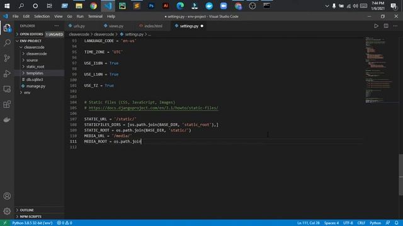
Task: Open editor More Actions ellipsis
Action: (x=395, y=26)
